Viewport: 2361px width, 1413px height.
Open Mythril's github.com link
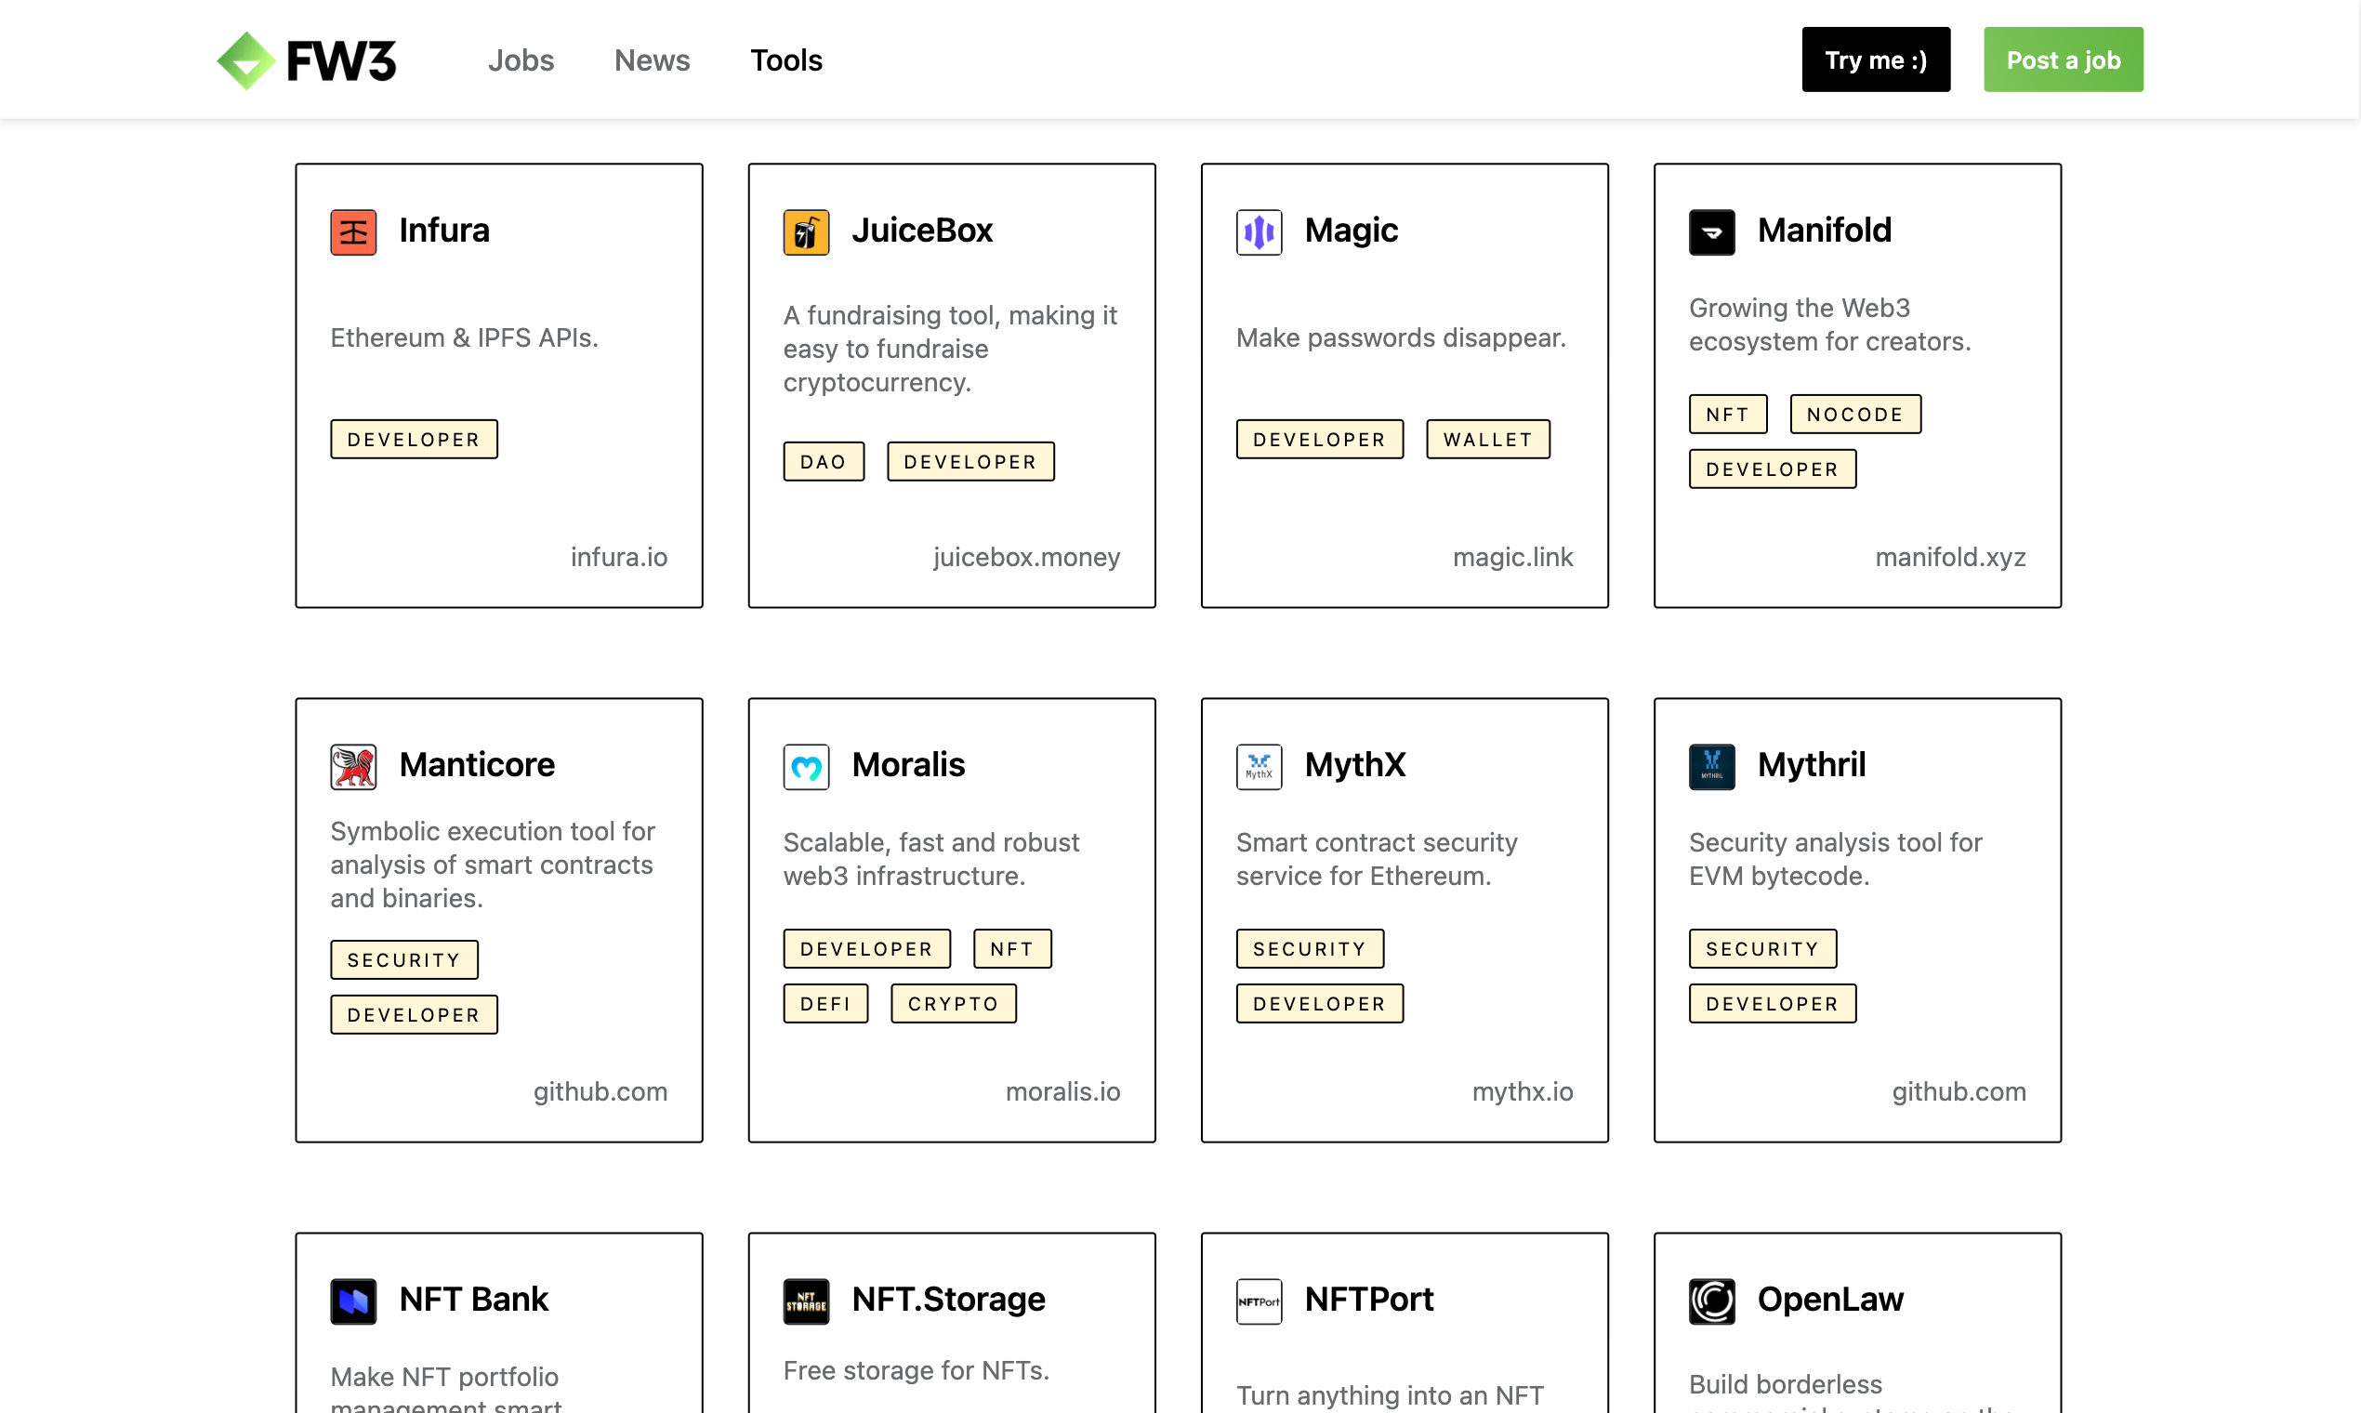point(1959,1091)
